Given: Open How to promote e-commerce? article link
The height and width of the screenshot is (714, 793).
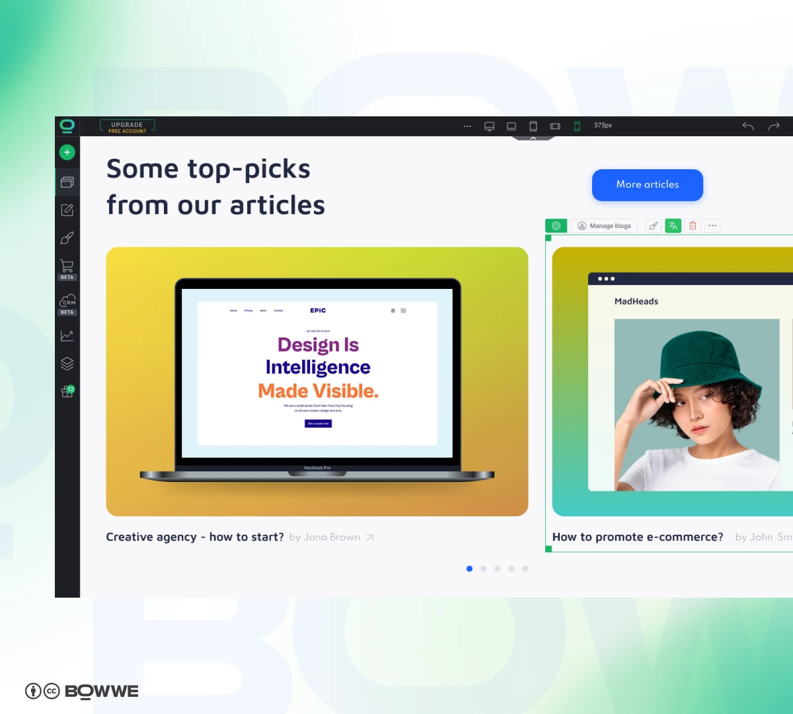Looking at the screenshot, I should click(x=638, y=537).
